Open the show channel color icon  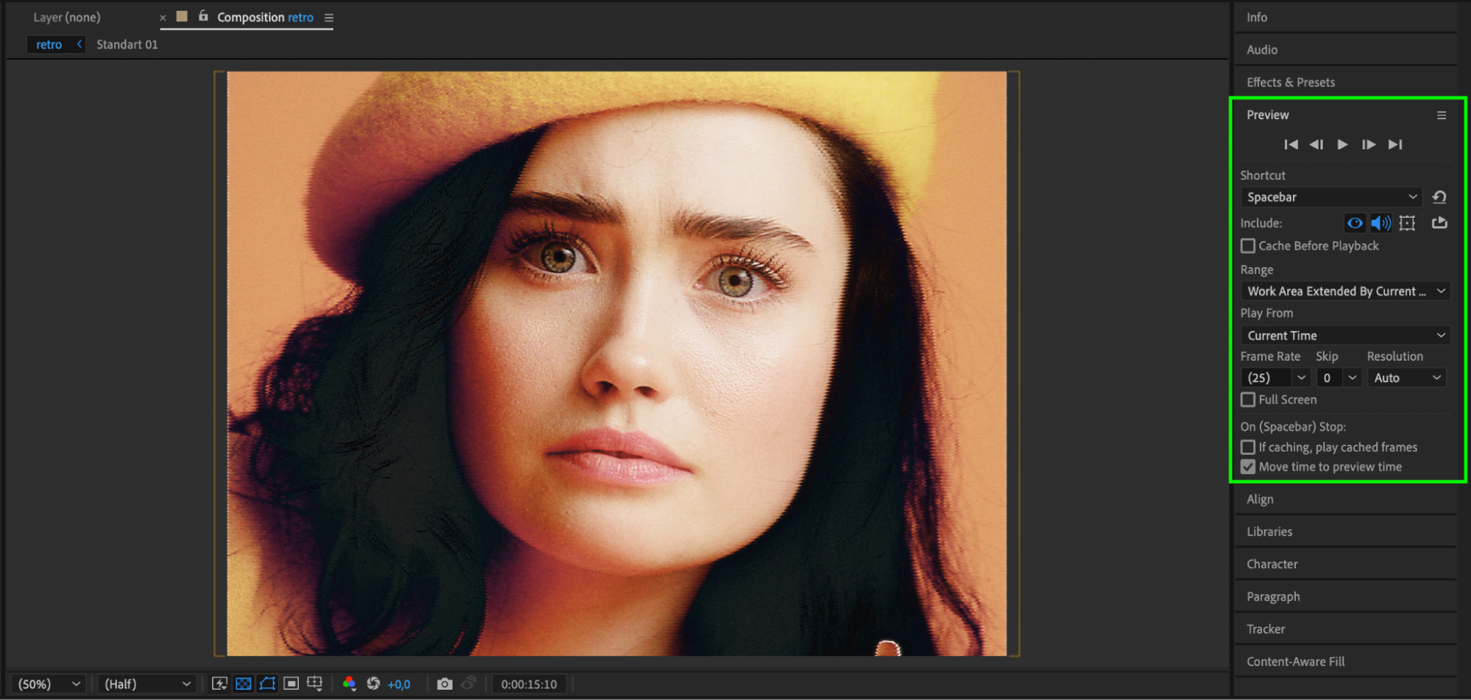tap(350, 684)
